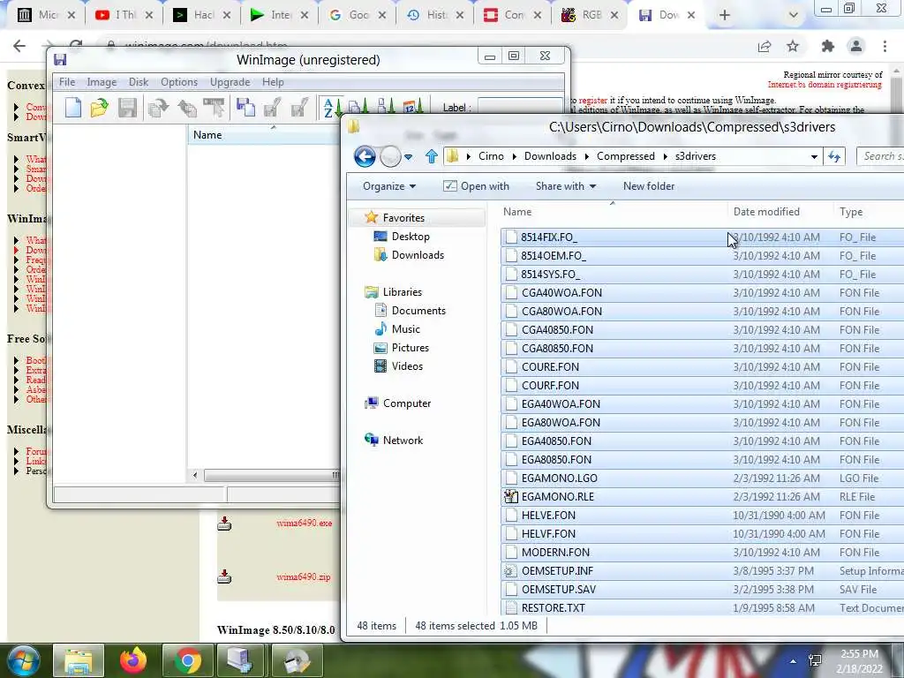Screen dimensions: 904x678
Task: Click wima6490.exe download link
Action: tap(305, 524)
